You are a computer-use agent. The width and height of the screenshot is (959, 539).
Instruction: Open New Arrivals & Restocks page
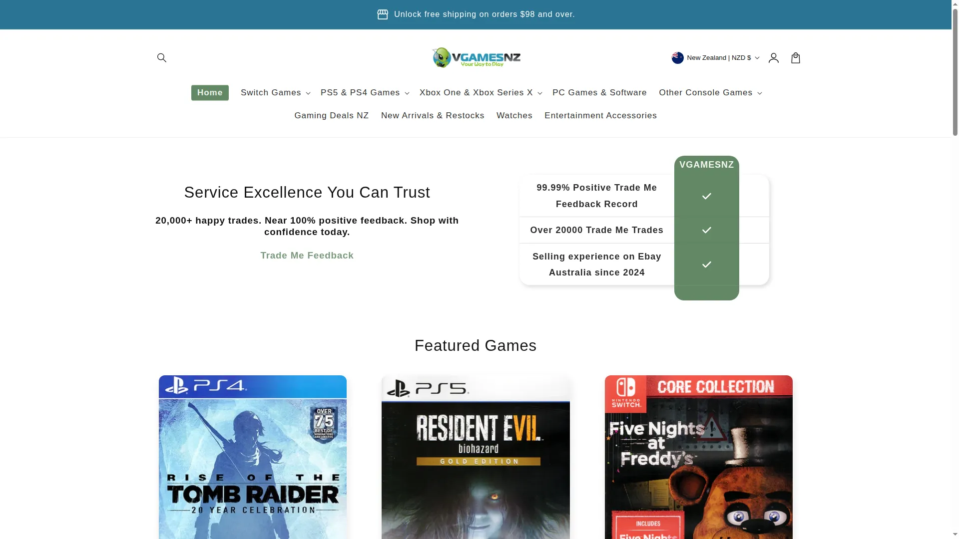(x=433, y=116)
